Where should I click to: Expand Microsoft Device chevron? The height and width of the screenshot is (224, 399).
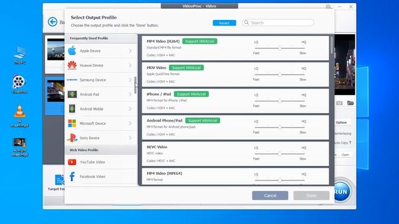pyautogui.click(x=130, y=123)
